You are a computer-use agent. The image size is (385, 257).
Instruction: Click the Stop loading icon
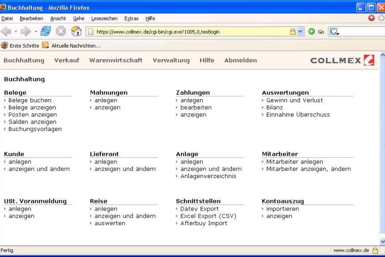[61, 31]
